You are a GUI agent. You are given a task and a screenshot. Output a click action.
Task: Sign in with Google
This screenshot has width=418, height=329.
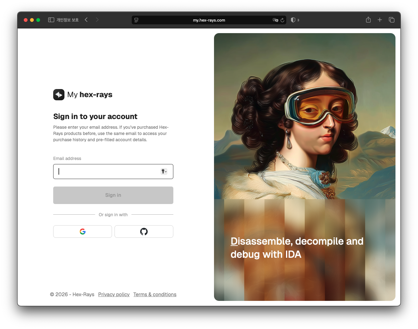tap(83, 232)
